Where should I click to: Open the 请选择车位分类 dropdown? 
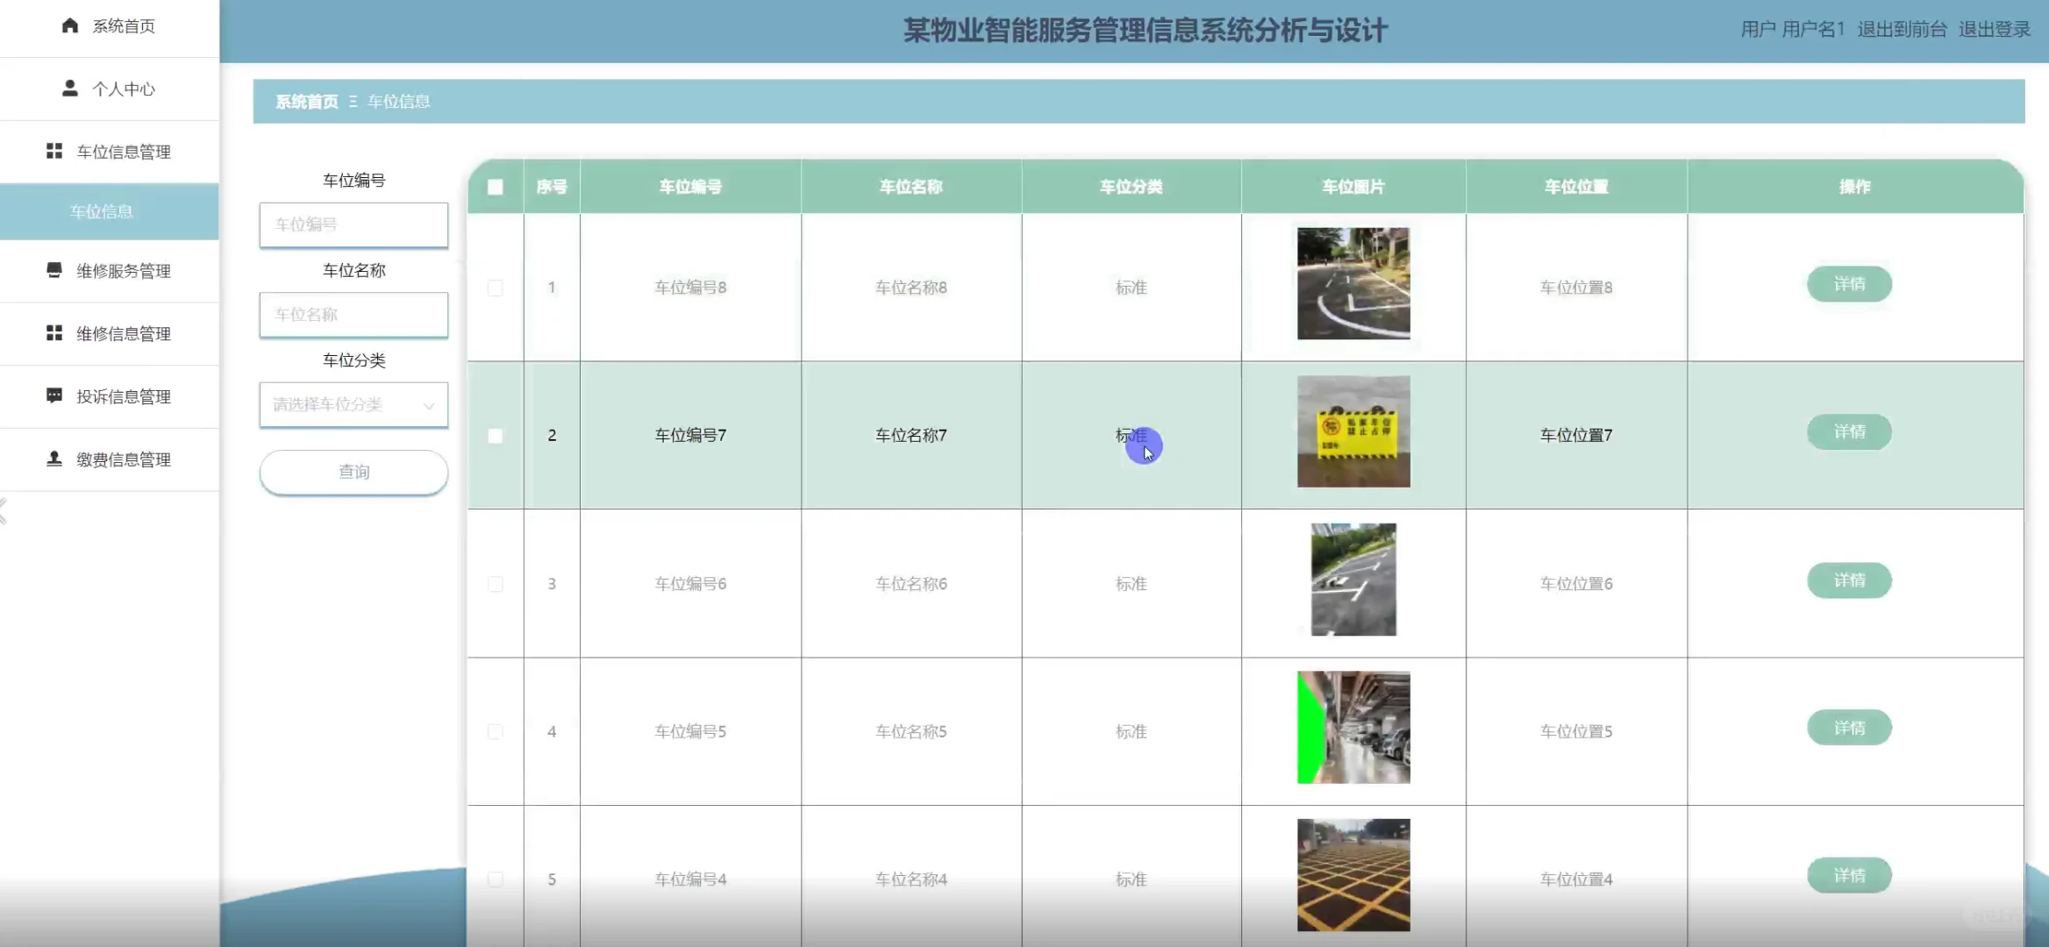point(353,404)
